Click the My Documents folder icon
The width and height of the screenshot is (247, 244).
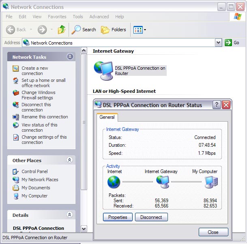[15, 188]
